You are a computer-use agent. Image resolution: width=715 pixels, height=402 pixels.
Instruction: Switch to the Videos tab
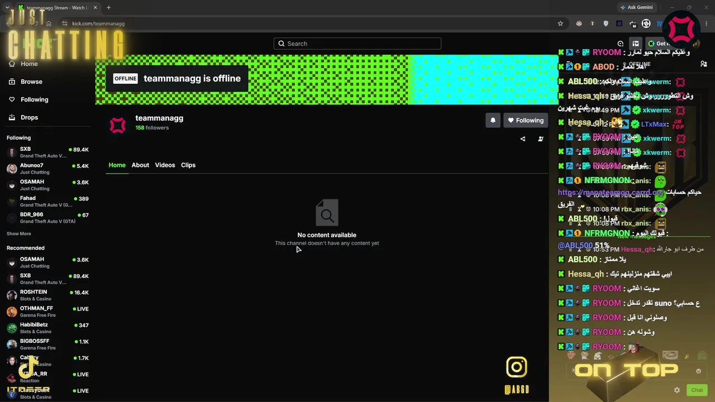coord(165,165)
